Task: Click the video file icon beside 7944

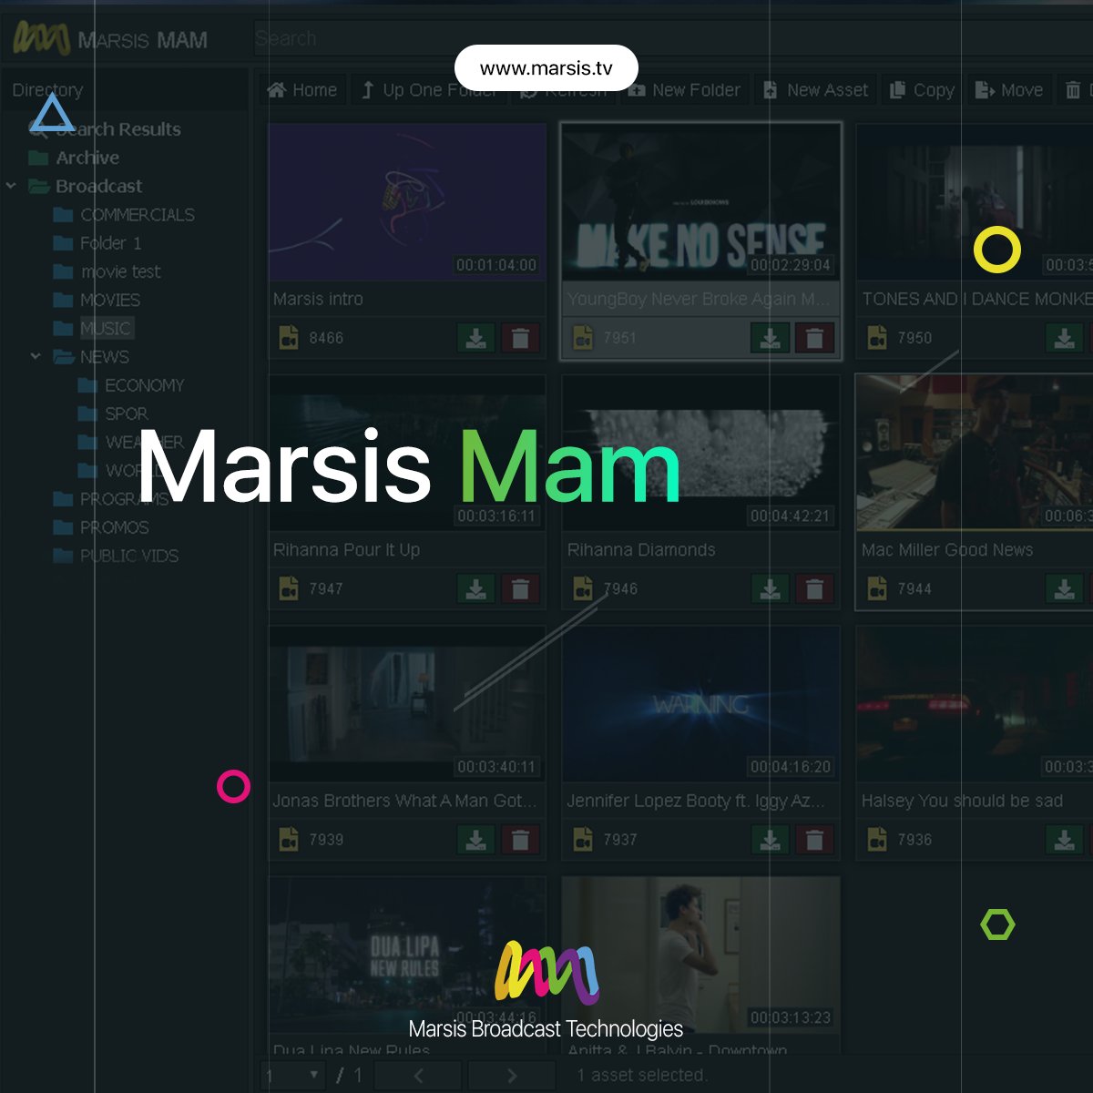Action: [876, 588]
